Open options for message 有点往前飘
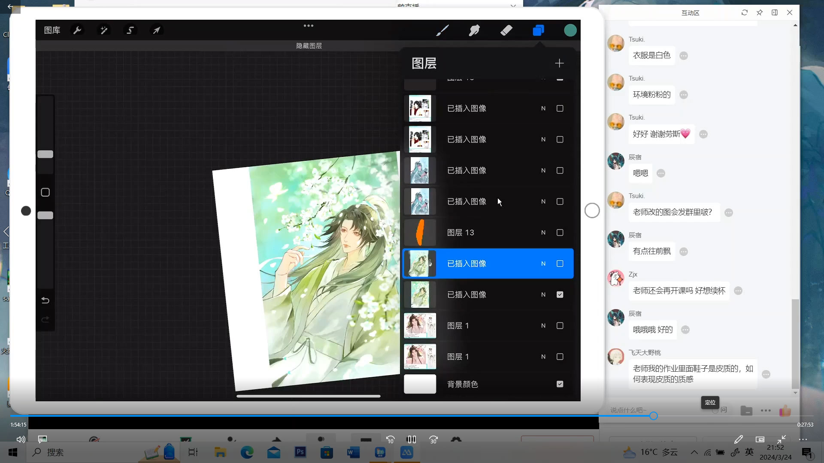Screen dimensions: 824x463 click(x=684, y=252)
